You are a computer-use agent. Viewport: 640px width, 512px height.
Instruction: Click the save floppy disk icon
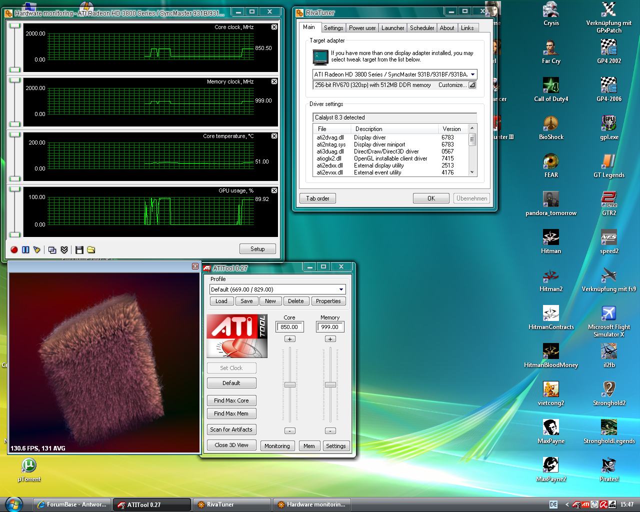click(79, 249)
